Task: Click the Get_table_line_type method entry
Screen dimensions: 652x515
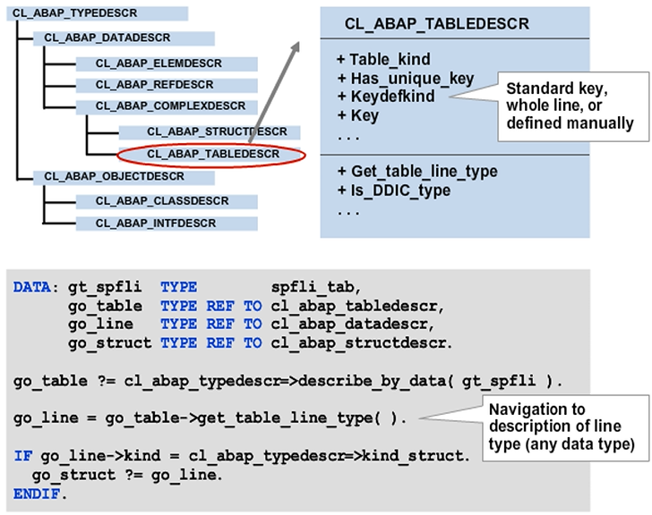Action: click(416, 171)
